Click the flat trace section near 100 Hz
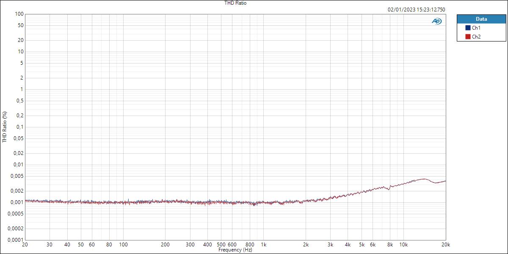Image resolution: width=508 pixels, height=254 pixels. [x=123, y=202]
